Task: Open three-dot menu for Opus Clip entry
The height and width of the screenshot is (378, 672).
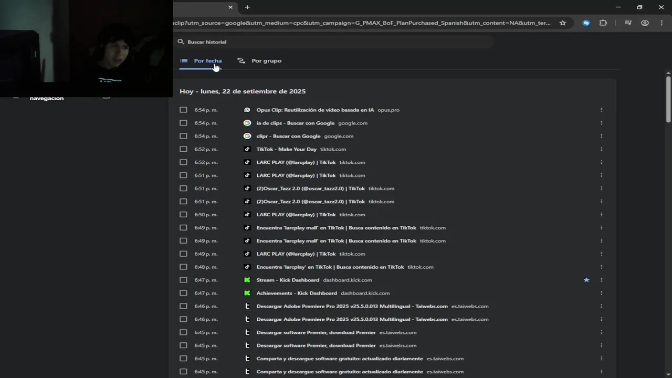Action: (x=601, y=110)
